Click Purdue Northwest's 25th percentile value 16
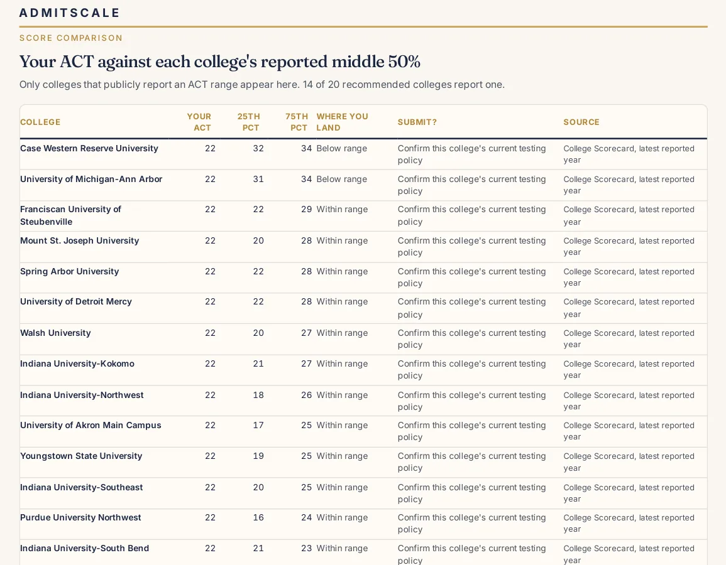This screenshot has height=565, width=726. point(258,517)
